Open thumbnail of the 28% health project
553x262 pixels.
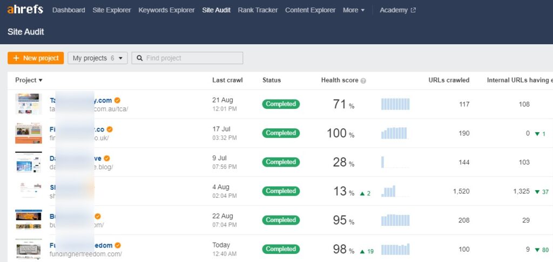pos(29,162)
